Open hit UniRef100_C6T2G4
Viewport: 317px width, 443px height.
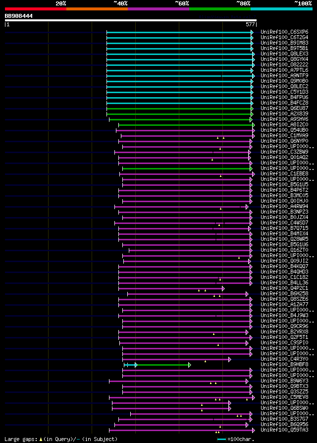pos(284,37)
